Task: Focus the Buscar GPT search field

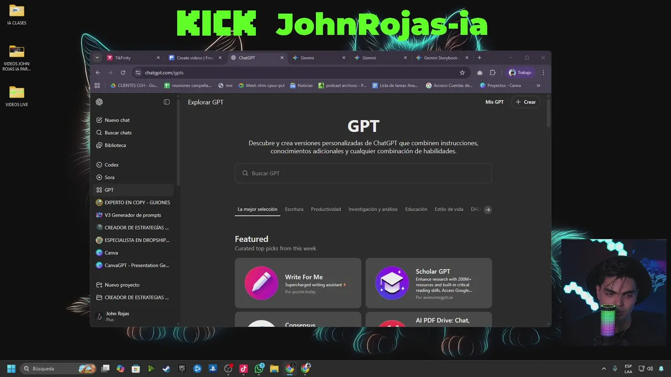Action: tap(363, 173)
